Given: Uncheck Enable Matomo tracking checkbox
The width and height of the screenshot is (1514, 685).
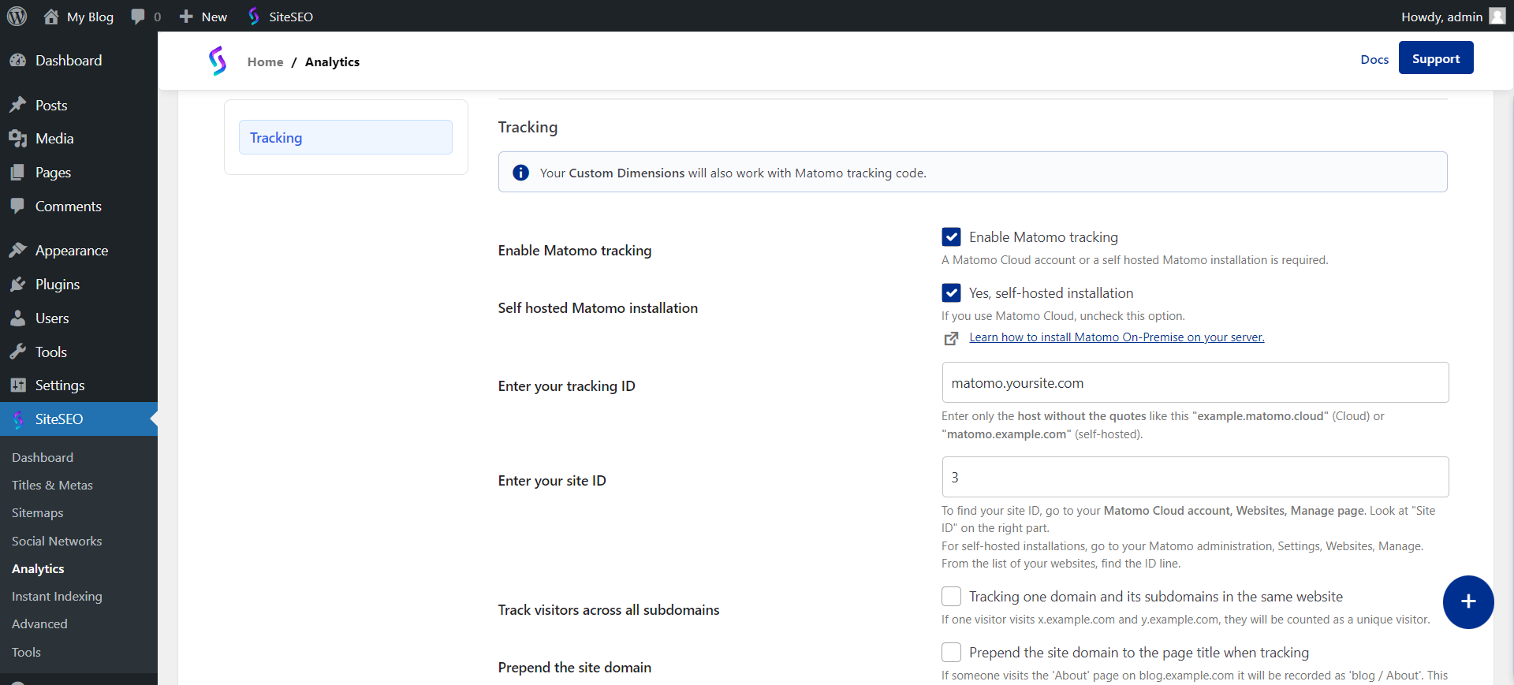Looking at the screenshot, I should coord(951,237).
